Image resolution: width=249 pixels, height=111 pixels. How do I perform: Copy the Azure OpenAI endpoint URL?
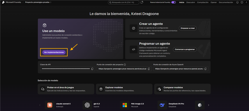pos(205,69)
